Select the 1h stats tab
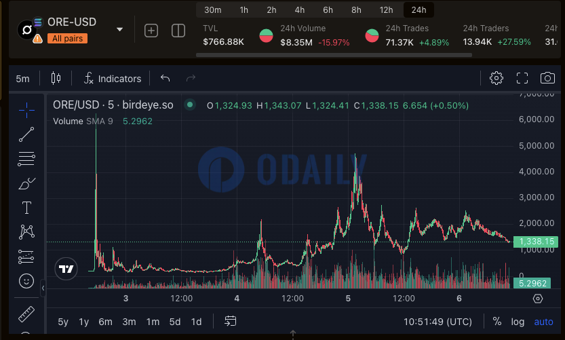This screenshot has width=565, height=340. 244,10
